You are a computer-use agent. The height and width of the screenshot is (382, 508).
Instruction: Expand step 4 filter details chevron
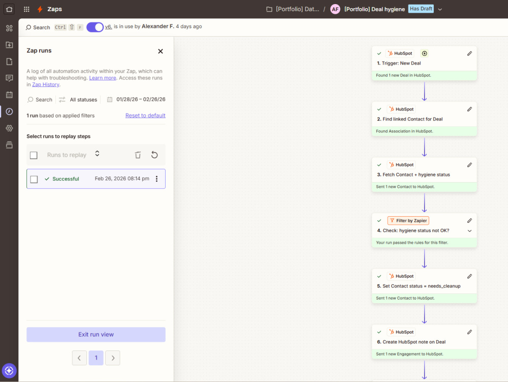[469, 231]
